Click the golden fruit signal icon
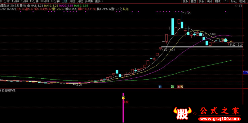This screenshot has width=248, height=123. (x=123, y=98)
